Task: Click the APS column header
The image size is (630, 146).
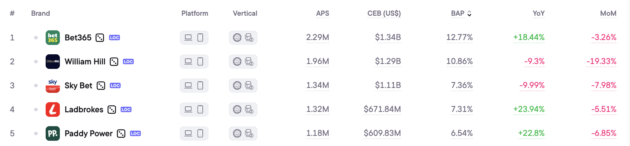Action: coord(322,13)
